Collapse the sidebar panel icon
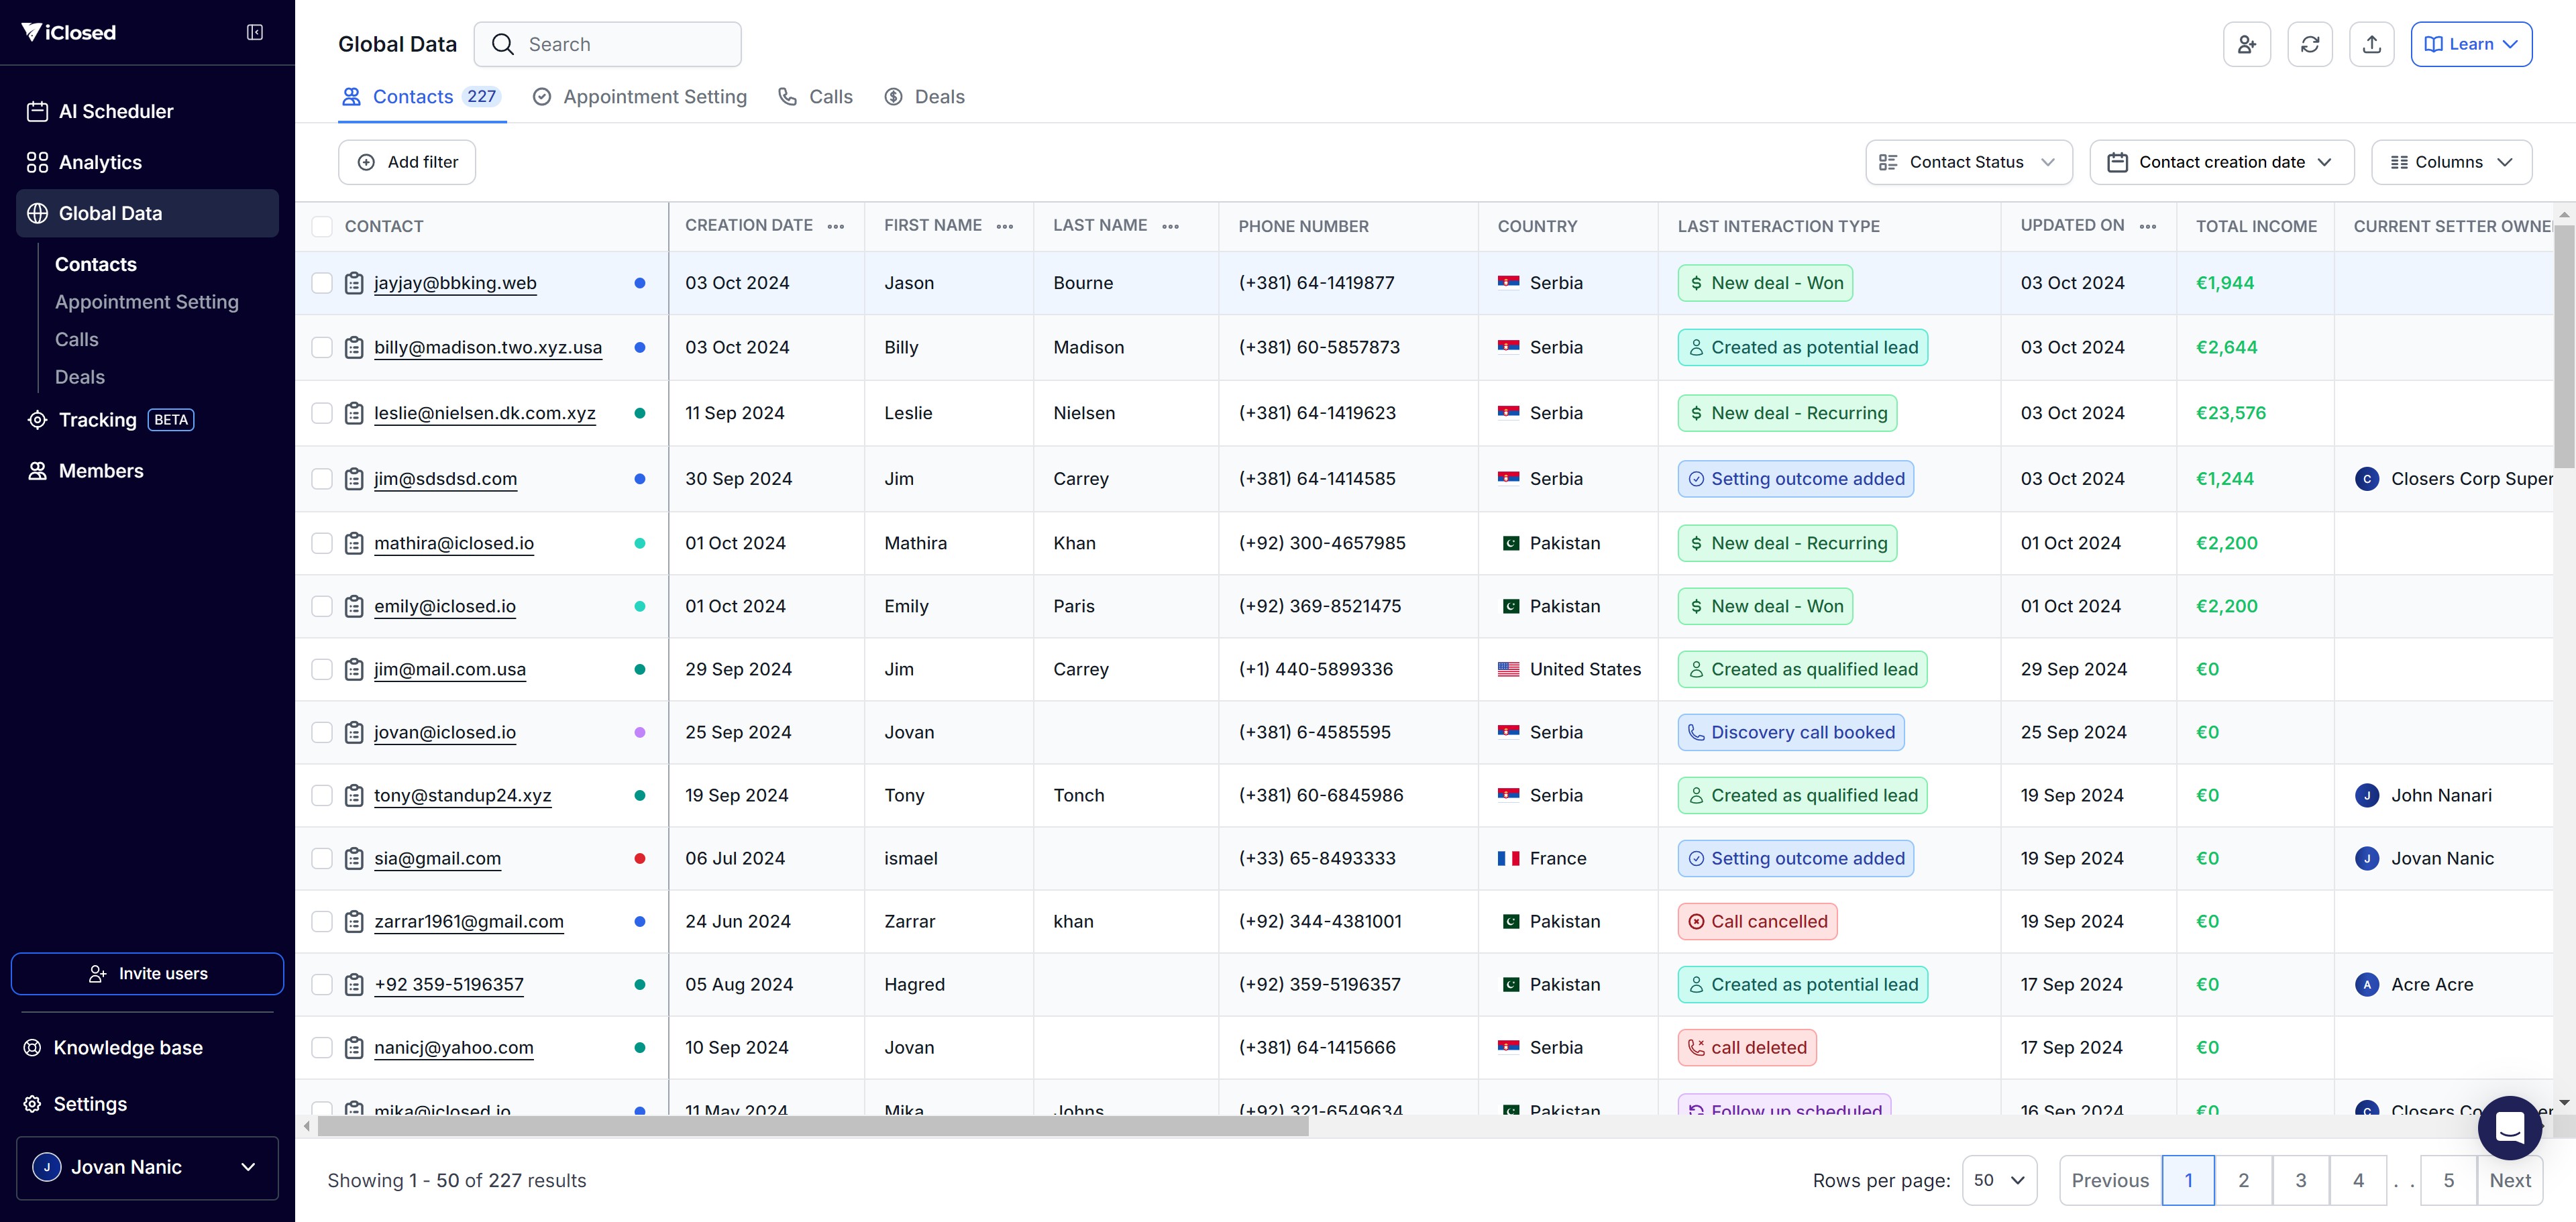 tap(255, 33)
